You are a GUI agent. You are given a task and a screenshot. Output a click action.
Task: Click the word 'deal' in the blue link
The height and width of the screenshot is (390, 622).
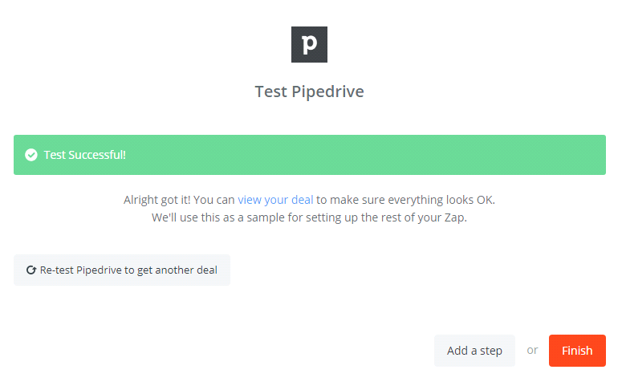301,199
